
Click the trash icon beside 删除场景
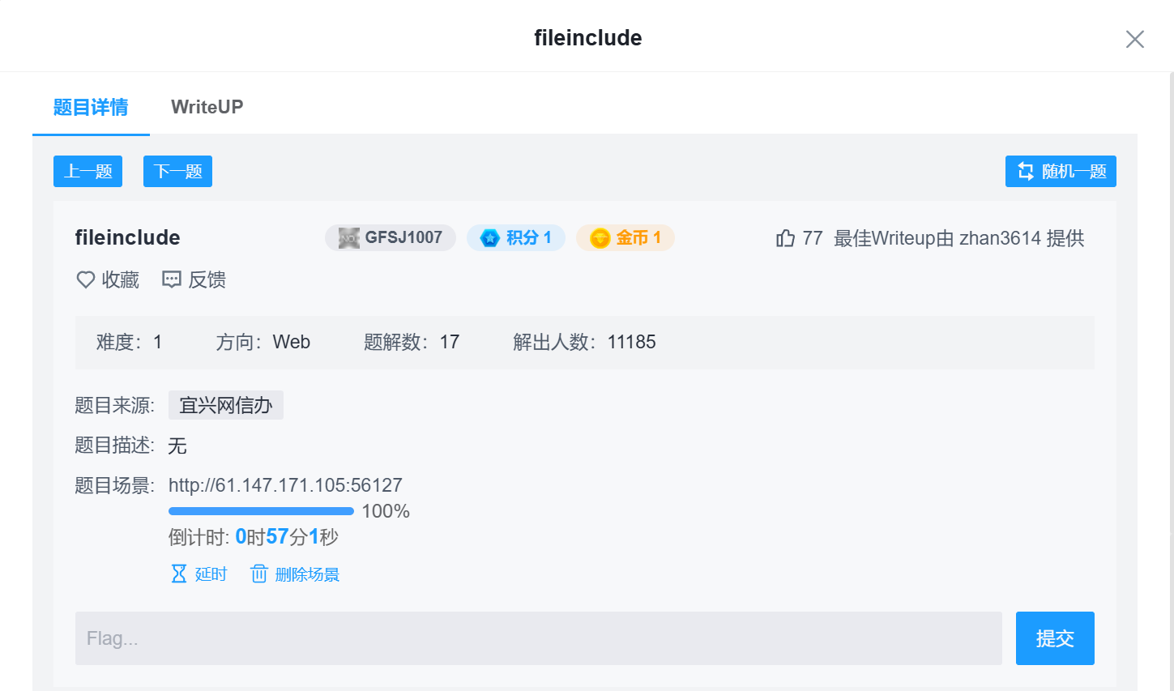(259, 573)
